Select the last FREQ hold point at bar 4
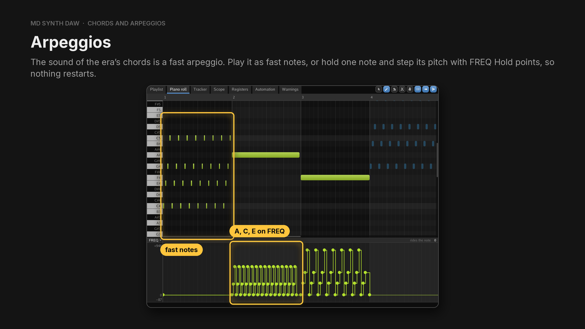585x329 pixels. pos(370,295)
